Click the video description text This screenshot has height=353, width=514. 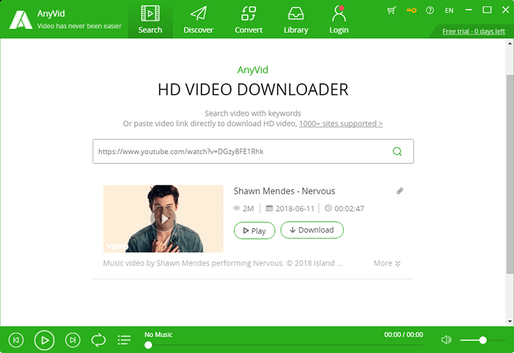coord(223,263)
